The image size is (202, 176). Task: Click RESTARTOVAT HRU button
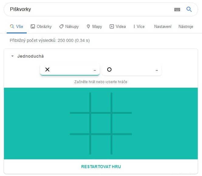click(101, 167)
